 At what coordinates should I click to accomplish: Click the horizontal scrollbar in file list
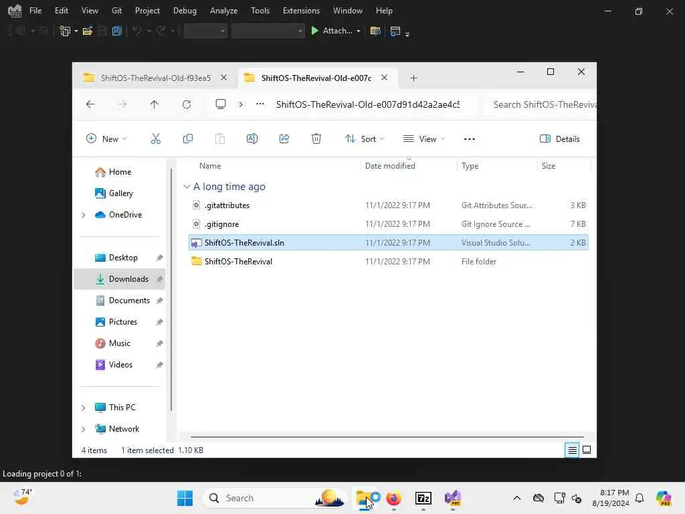coord(387,436)
